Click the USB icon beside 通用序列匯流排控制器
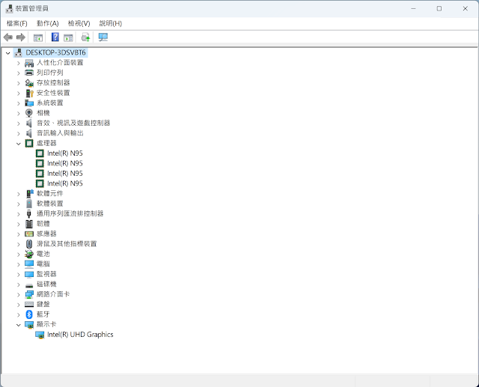 pos(29,214)
